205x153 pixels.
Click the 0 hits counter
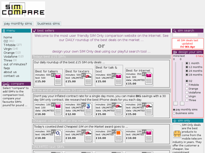[199, 56]
